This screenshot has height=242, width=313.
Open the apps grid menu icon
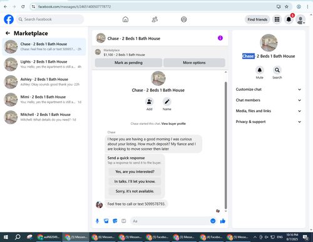point(277,19)
